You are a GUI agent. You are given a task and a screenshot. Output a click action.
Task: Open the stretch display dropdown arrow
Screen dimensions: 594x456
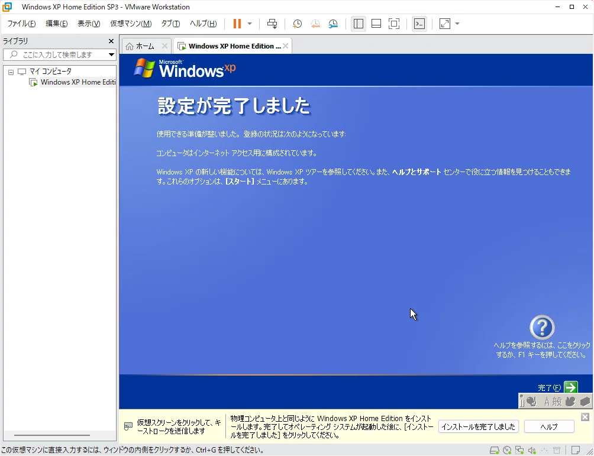point(457,24)
